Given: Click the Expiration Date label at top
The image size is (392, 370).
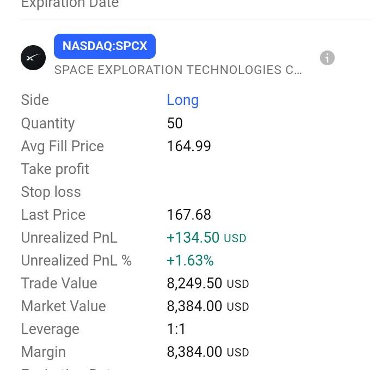Looking at the screenshot, I should 70,4.
